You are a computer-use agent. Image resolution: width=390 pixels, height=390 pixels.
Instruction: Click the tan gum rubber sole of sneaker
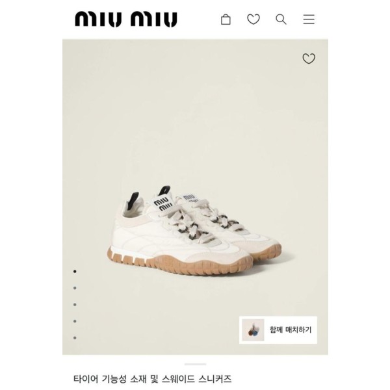[x=179, y=265]
